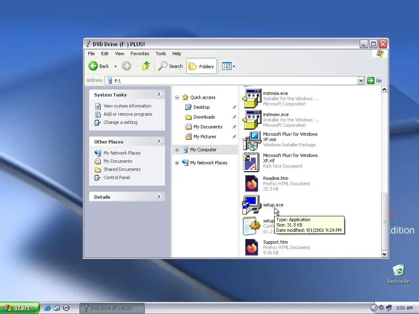Click the Readme.htm file name
Viewport: 419px width, 314px height.
coord(275,178)
